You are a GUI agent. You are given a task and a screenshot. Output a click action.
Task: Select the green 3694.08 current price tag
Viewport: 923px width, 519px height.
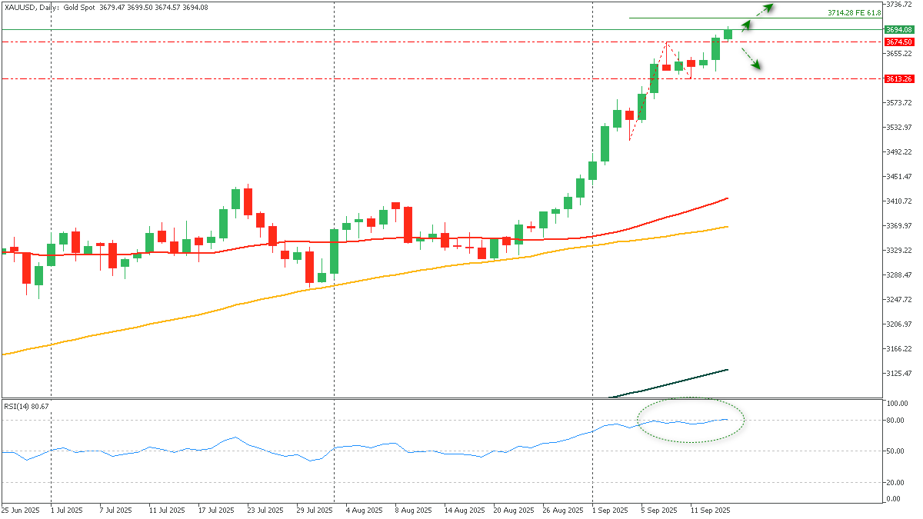pyautogui.click(x=898, y=29)
